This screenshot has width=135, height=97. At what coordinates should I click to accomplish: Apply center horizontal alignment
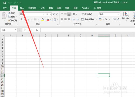[65, 19]
